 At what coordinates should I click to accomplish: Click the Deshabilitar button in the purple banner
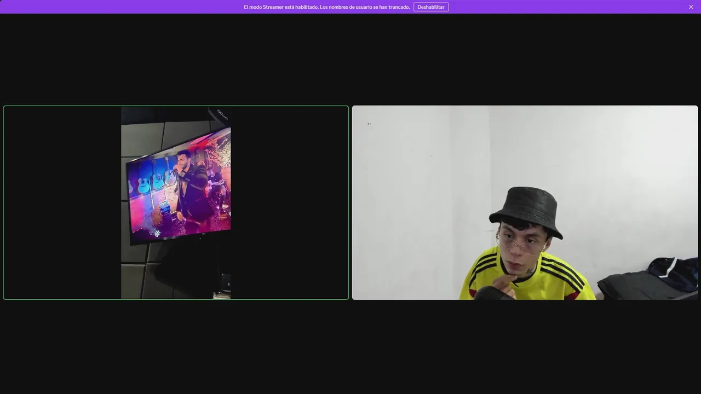tap(431, 7)
